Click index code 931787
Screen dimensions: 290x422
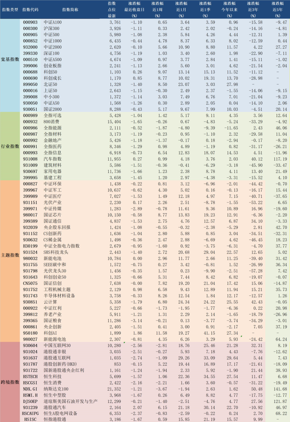(30, 364)
